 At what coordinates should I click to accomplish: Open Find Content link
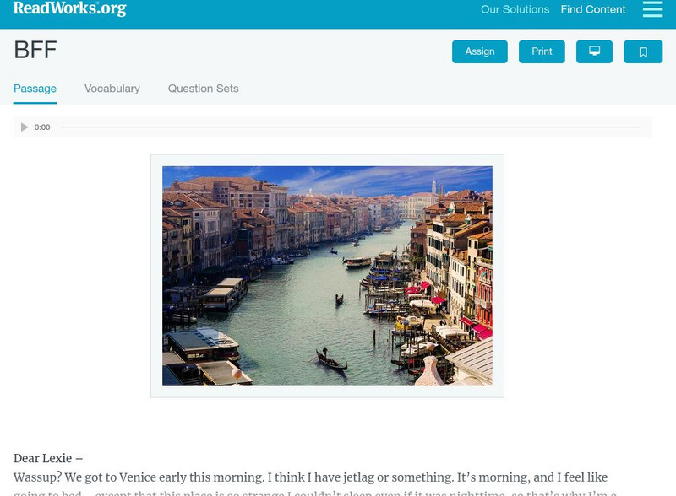tap(593, 9)
